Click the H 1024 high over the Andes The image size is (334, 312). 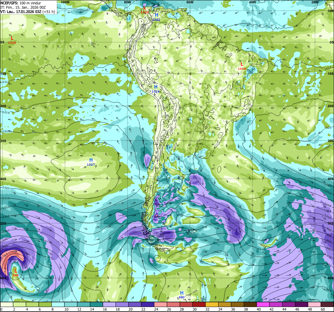(x=156, y=89)
